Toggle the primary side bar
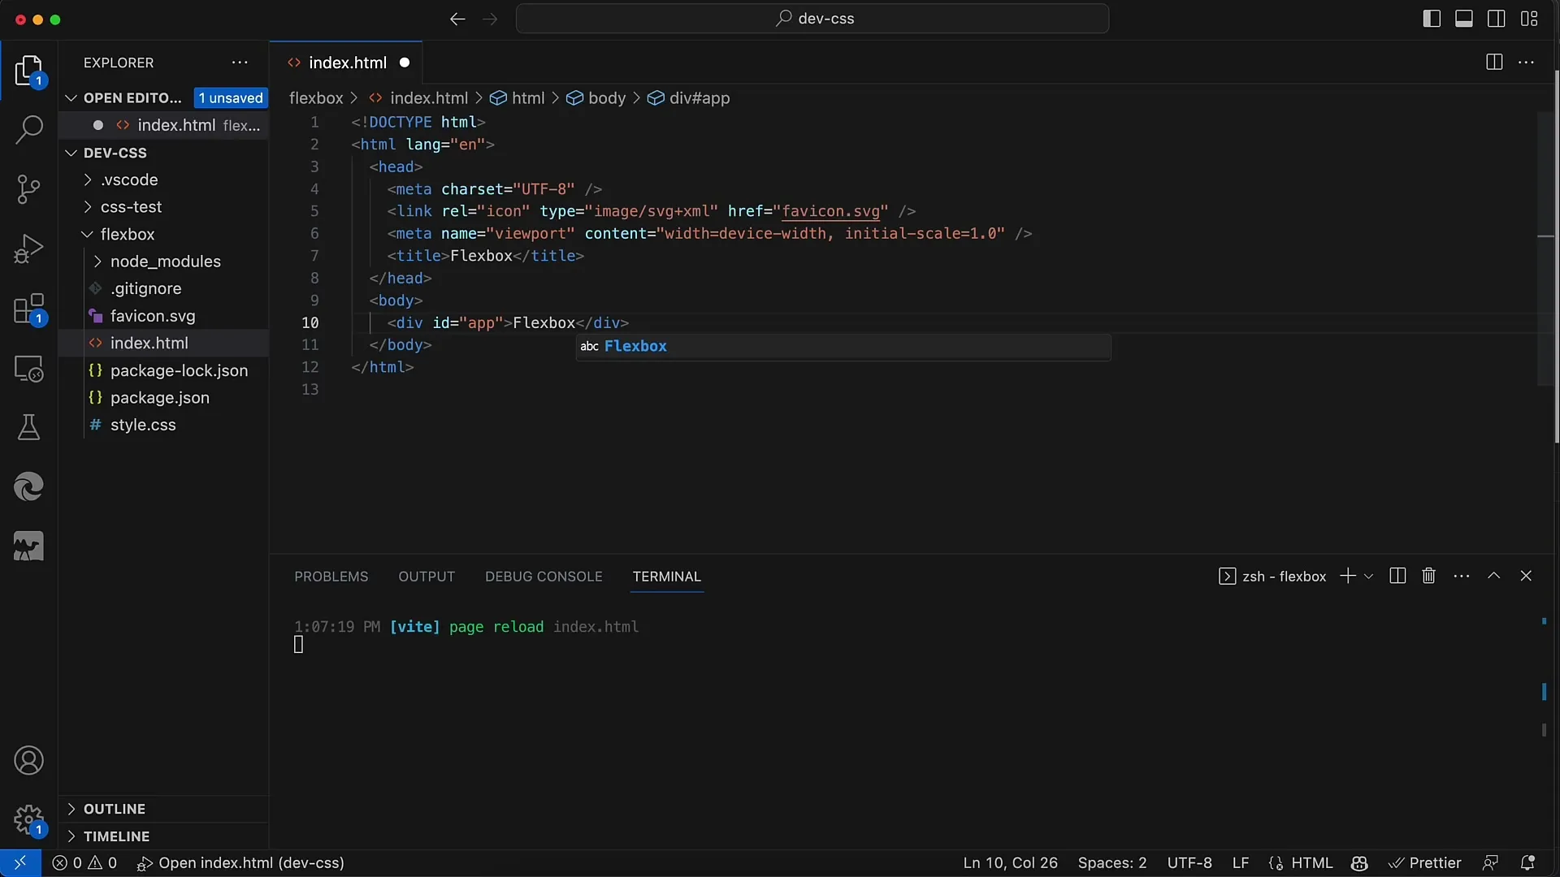 (1432, 19)
